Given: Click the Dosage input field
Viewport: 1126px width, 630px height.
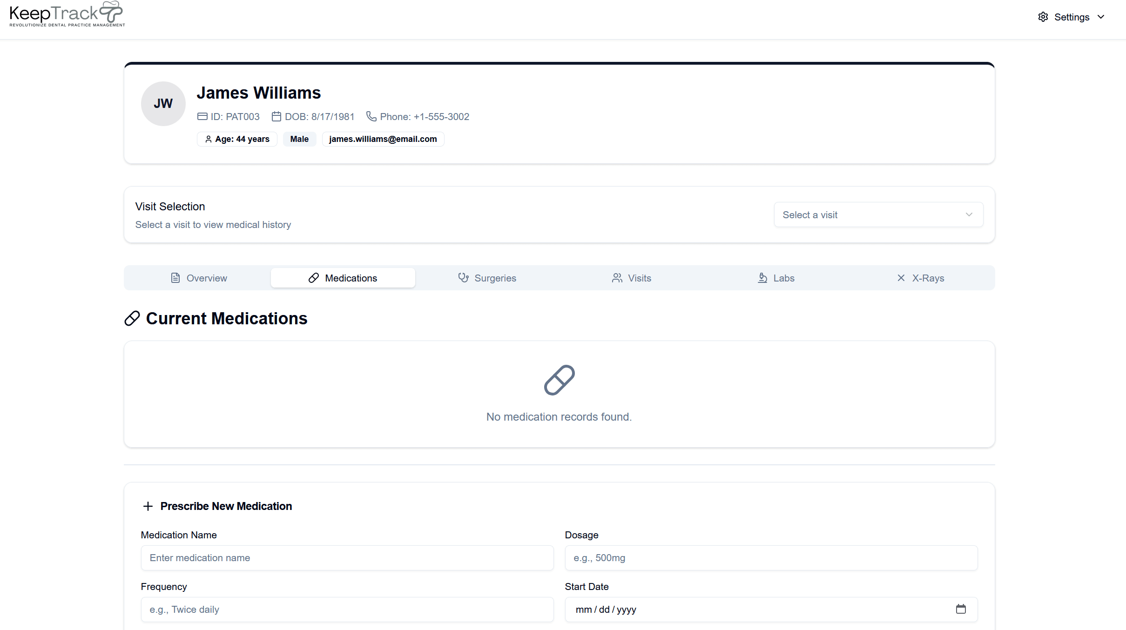Looking at the screenshot, I should 771,557.
